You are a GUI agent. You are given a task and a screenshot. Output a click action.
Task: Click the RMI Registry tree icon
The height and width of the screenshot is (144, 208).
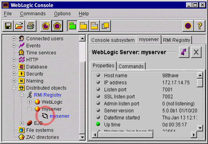coord(30,95)
